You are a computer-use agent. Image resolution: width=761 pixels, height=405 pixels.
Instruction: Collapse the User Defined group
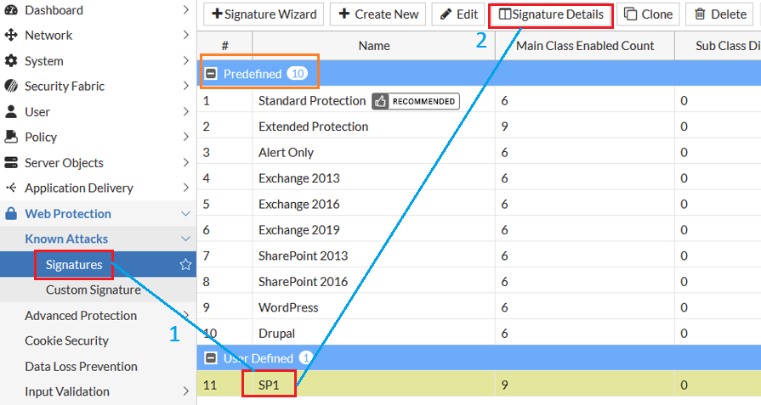(x=211, y=358)
